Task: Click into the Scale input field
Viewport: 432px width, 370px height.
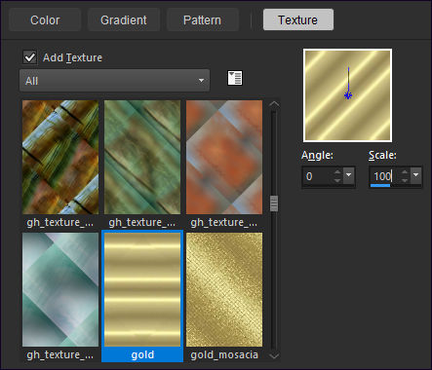Action: (x=385, y=176)
